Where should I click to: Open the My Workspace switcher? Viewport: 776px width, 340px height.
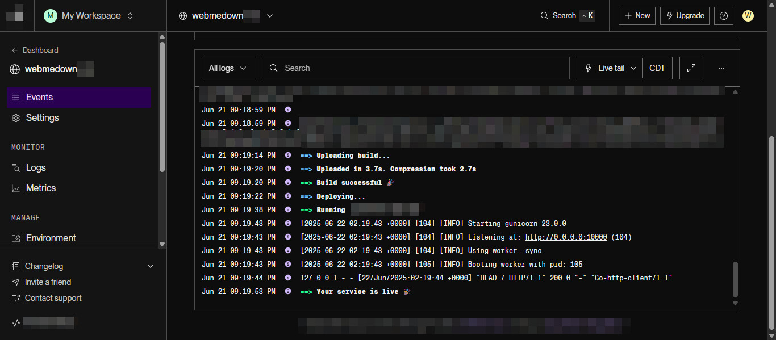coord(89,16)
